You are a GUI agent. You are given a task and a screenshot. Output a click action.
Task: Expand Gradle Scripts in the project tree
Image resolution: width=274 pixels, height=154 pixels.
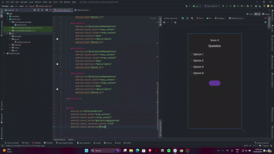(5, 53)
